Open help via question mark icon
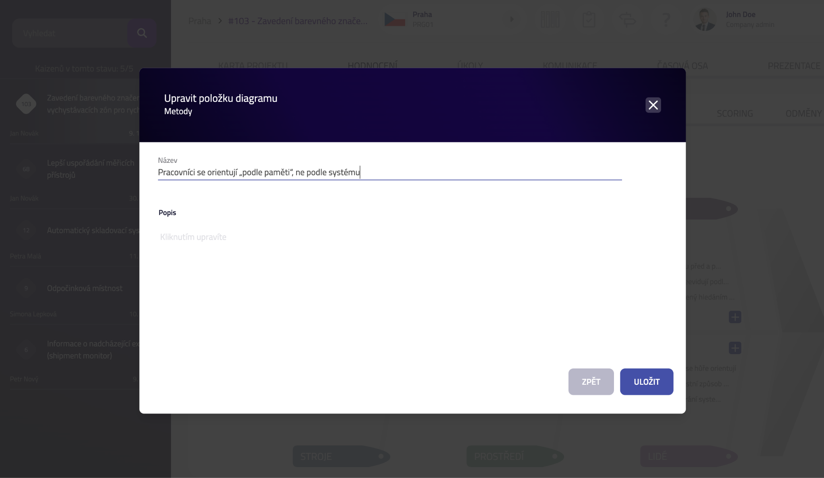This screenshot has height=478, width=824. (666, 19)
